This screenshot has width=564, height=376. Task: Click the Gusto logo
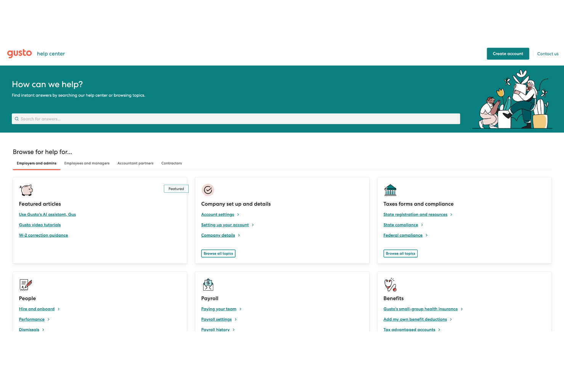pyautogui.click(x=19, y=53)
